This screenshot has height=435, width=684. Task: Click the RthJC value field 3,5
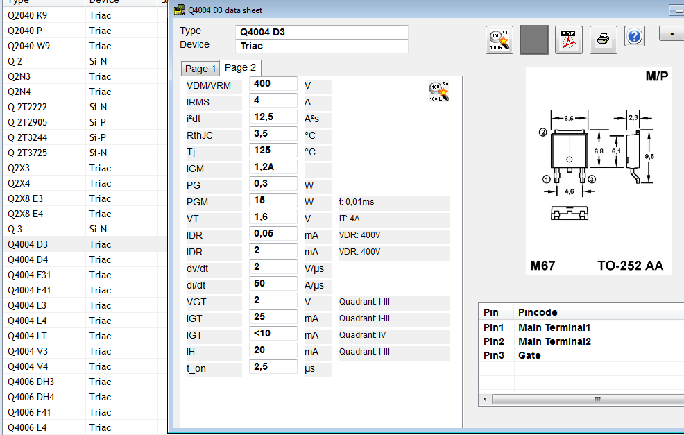[x=273, y=133]
